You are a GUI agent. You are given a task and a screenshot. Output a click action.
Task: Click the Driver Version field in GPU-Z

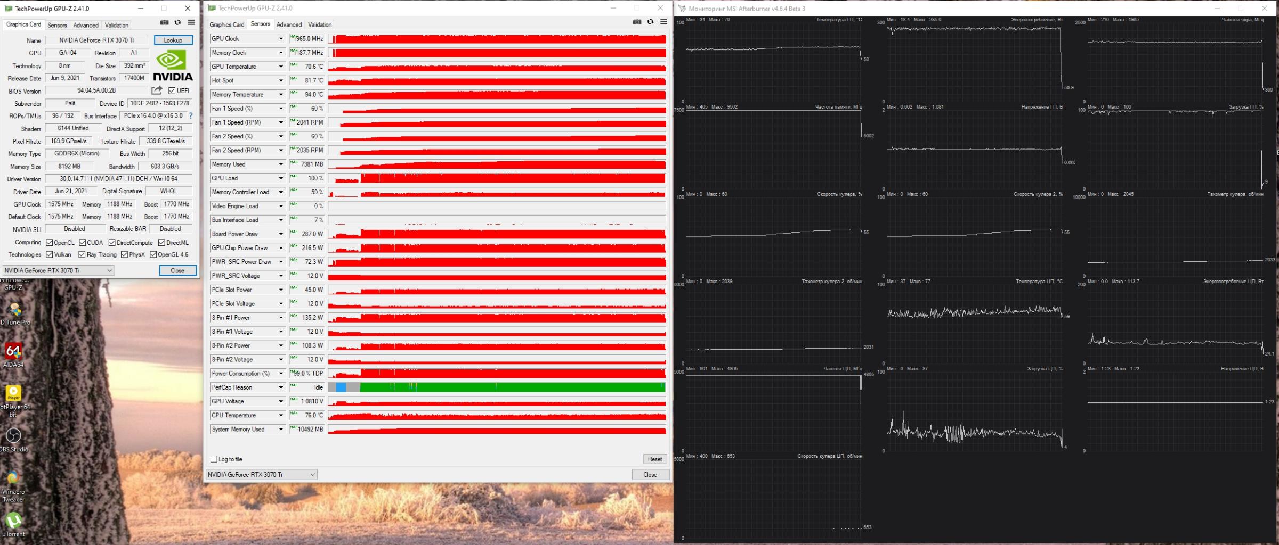119,179
